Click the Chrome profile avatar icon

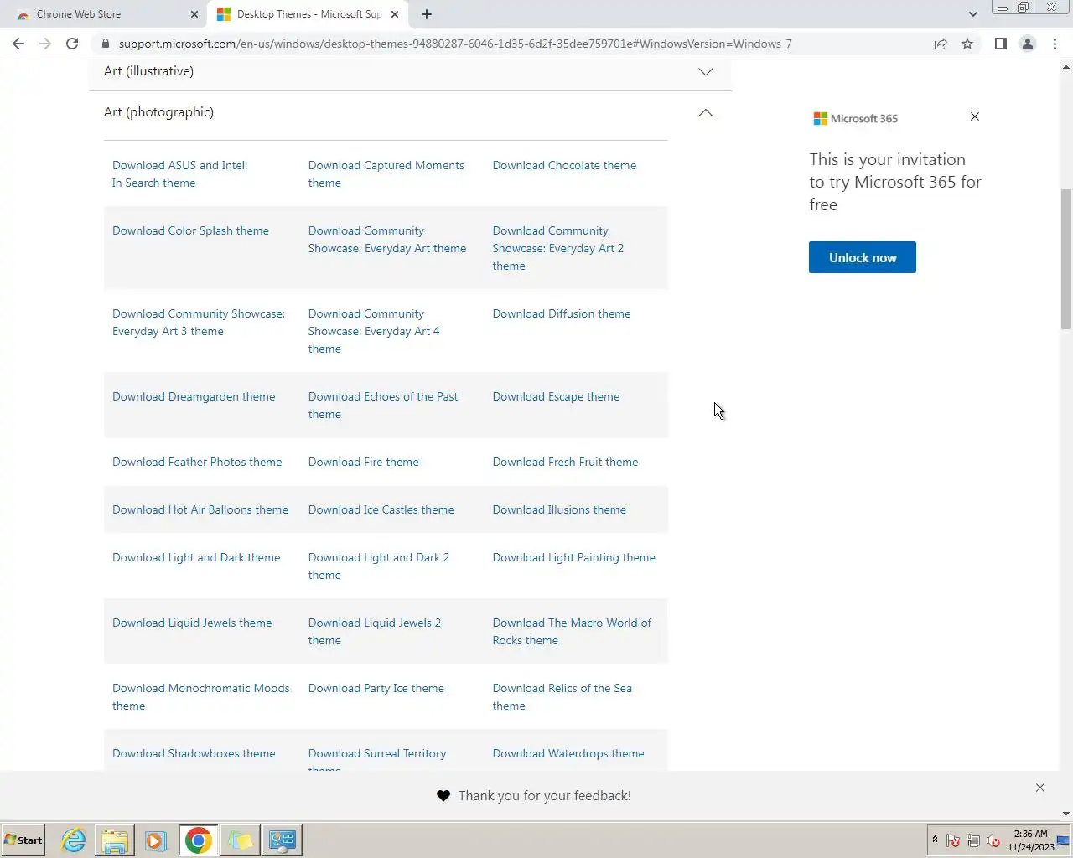coord(1027,44)
